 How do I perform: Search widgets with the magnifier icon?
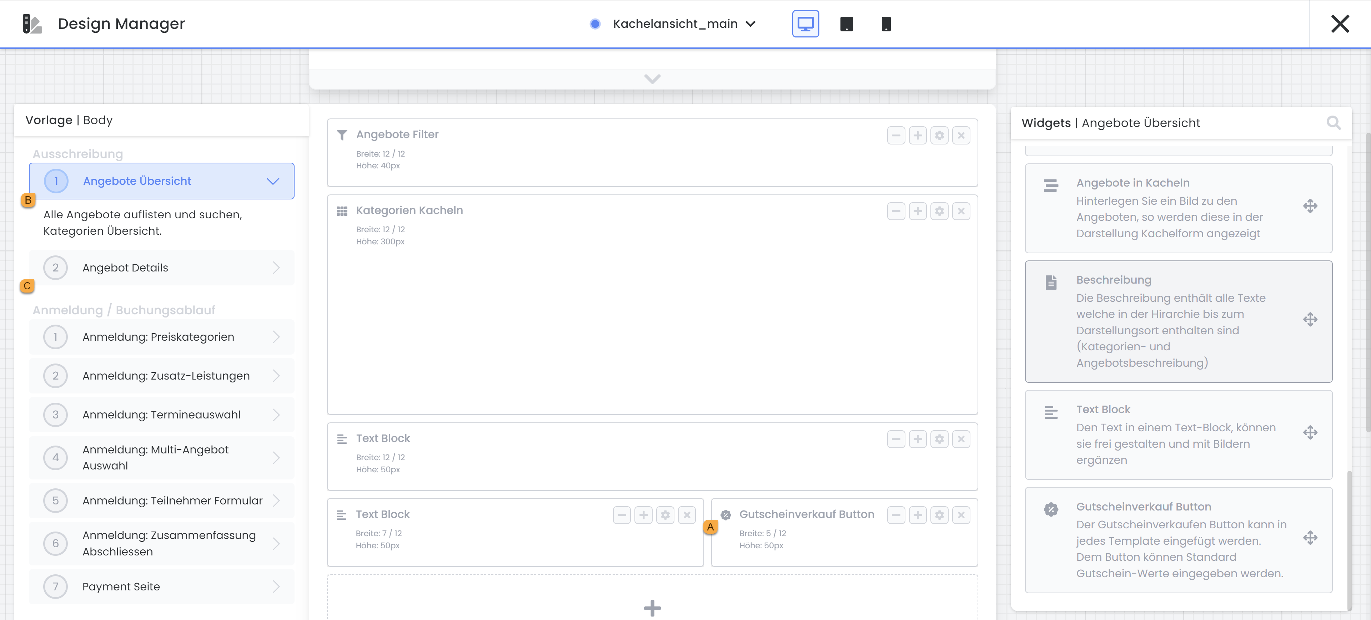[x=1333, y=123]
